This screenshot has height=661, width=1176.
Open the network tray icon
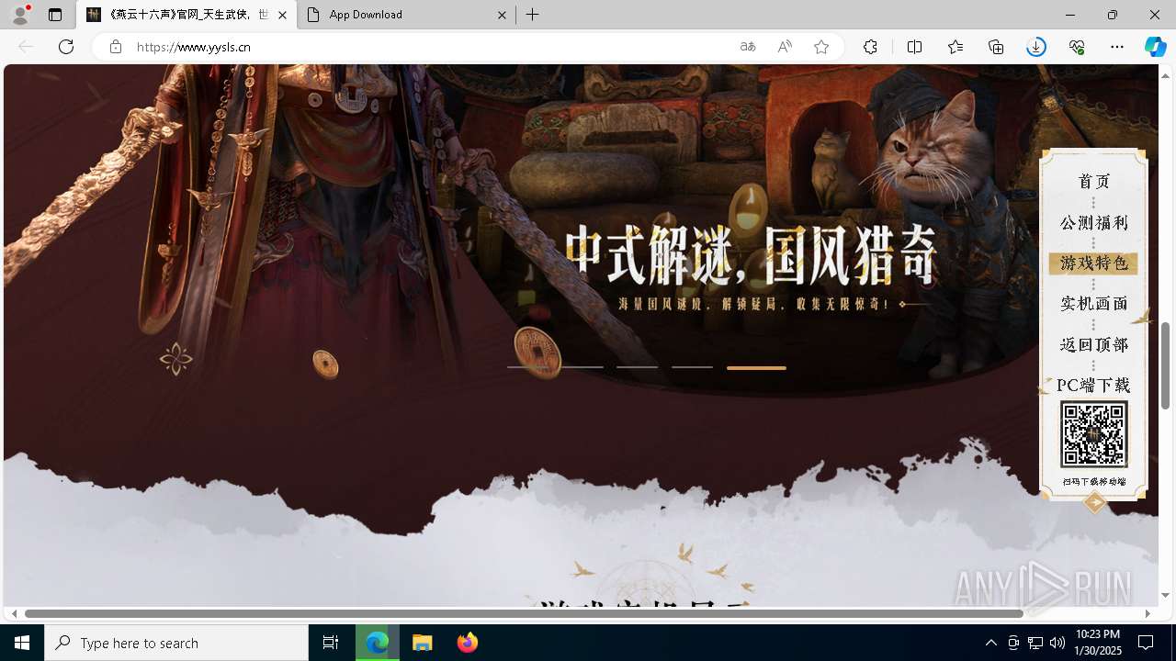(x=1035, y=643)
